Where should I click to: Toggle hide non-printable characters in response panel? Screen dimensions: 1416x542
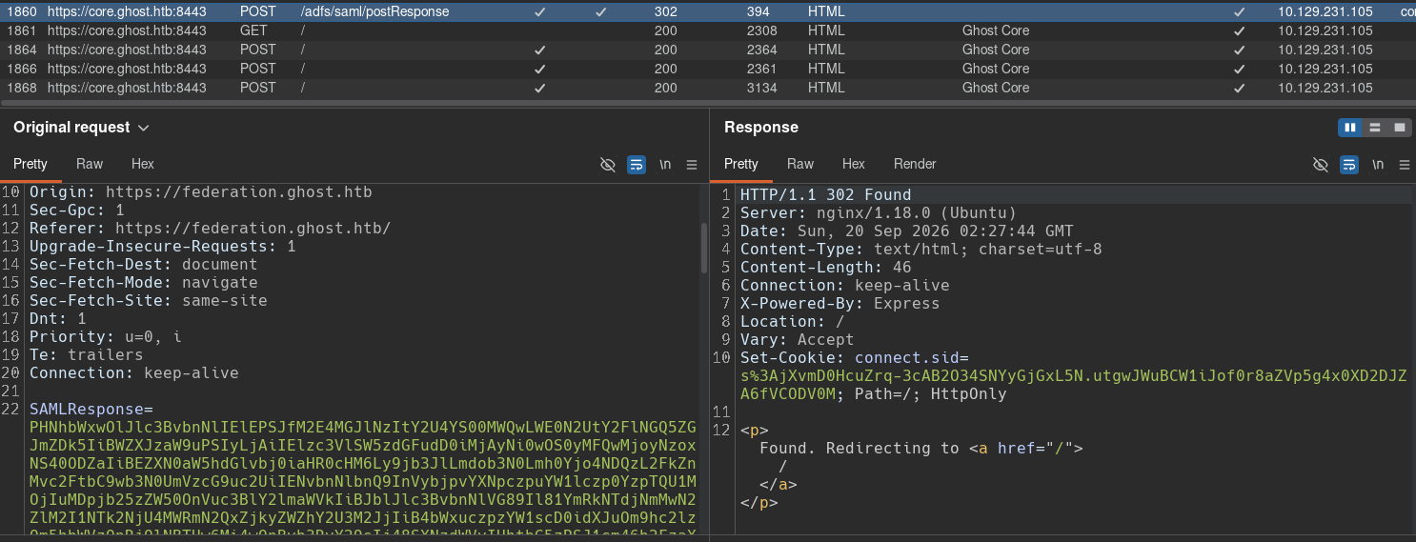pyautogui.click(x=1320, y=165)
